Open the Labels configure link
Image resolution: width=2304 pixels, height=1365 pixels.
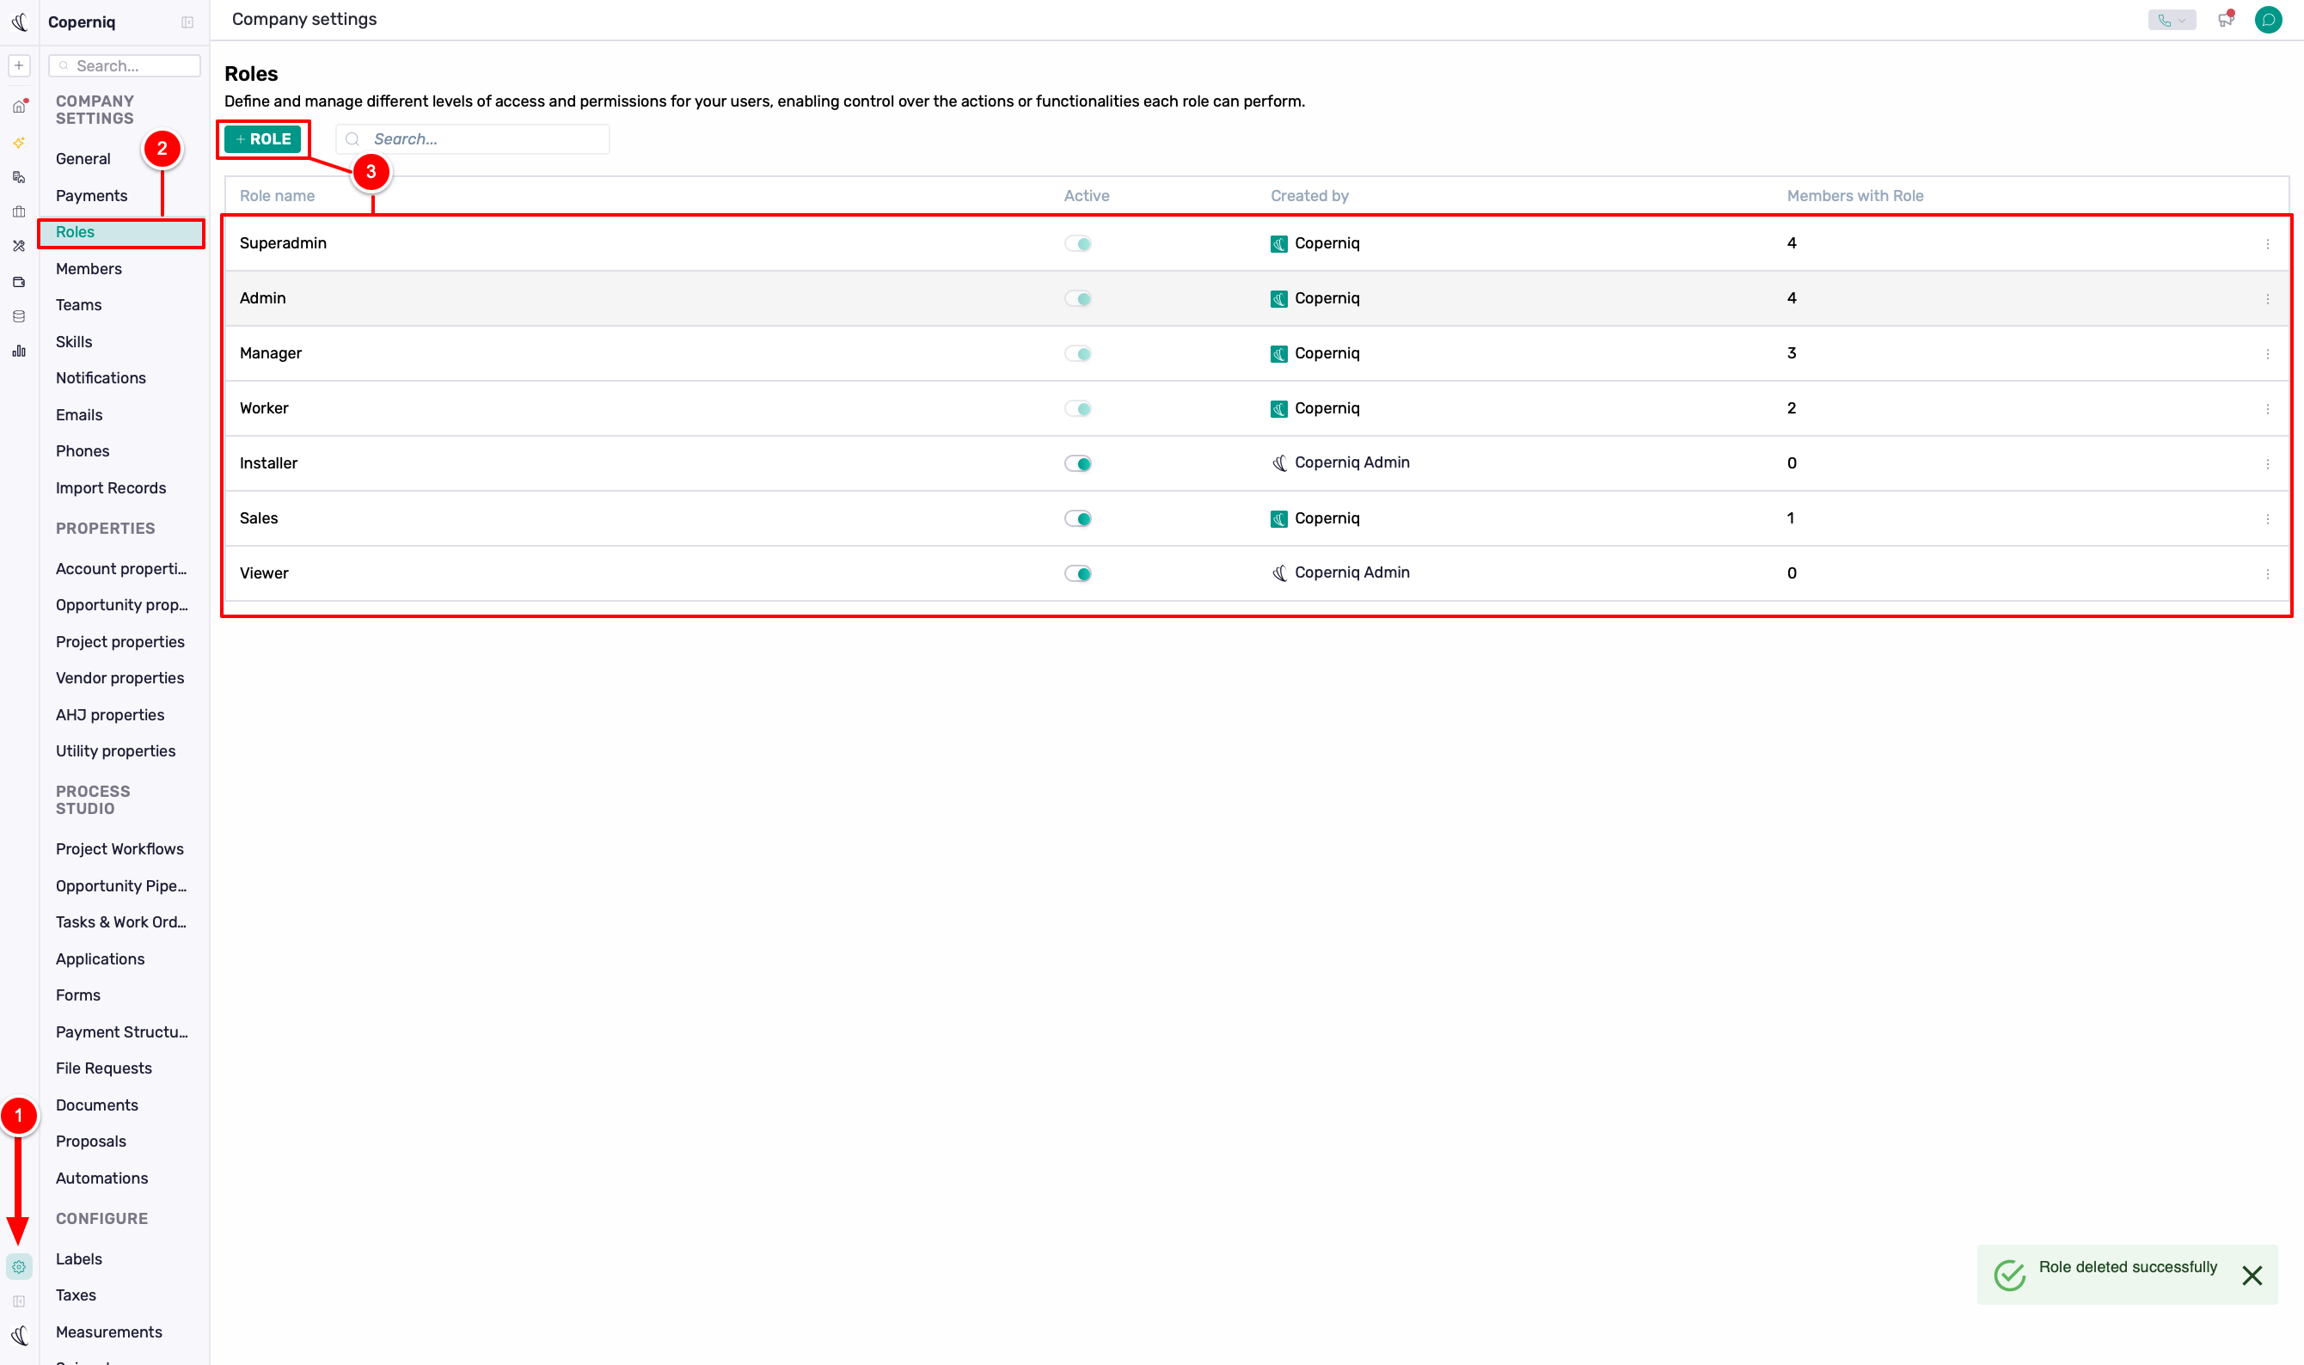click(x=79, y=1259)
